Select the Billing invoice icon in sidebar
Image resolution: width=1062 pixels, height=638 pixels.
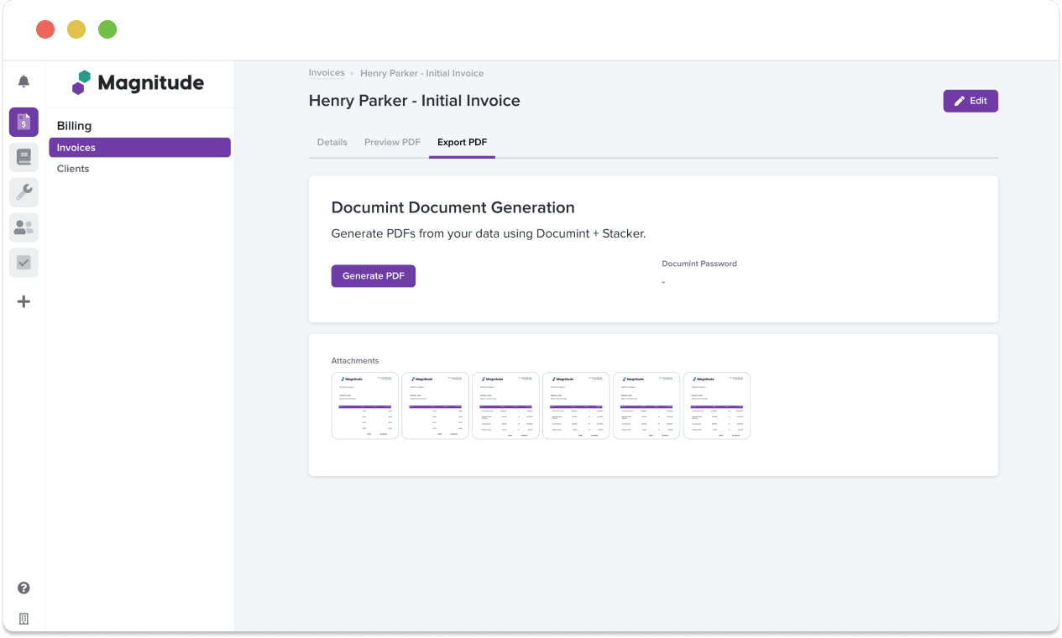point(24,122)
